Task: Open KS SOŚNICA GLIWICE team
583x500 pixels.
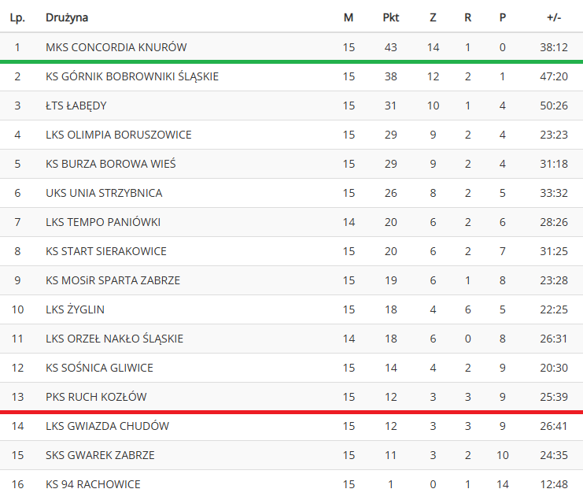Action: 99,368
